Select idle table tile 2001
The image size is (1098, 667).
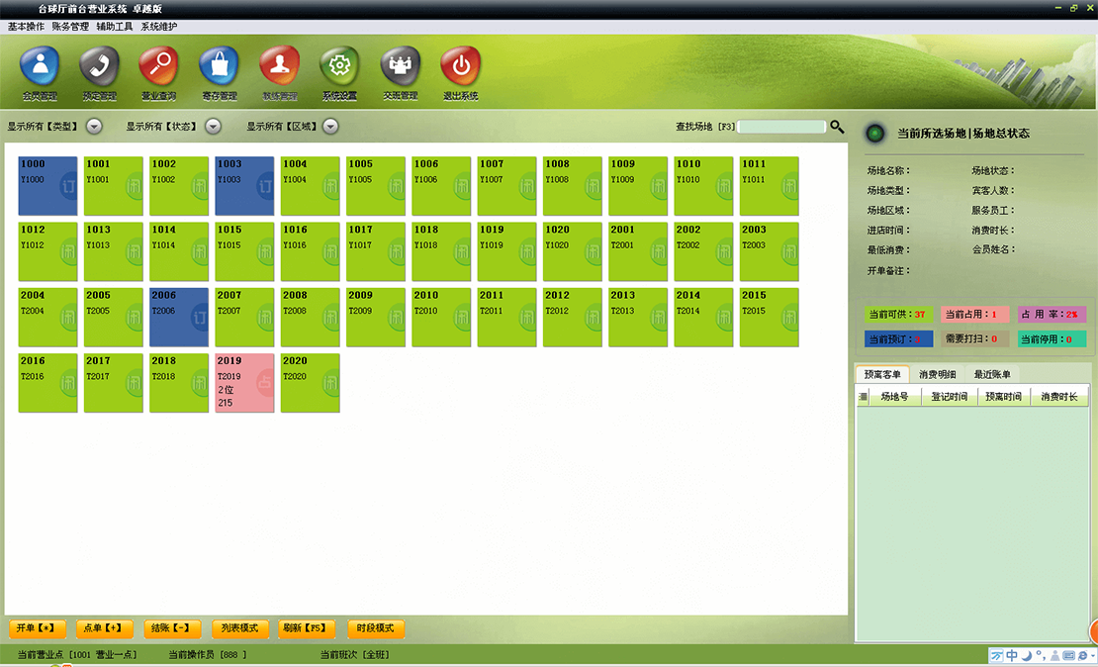click(638, 251)
